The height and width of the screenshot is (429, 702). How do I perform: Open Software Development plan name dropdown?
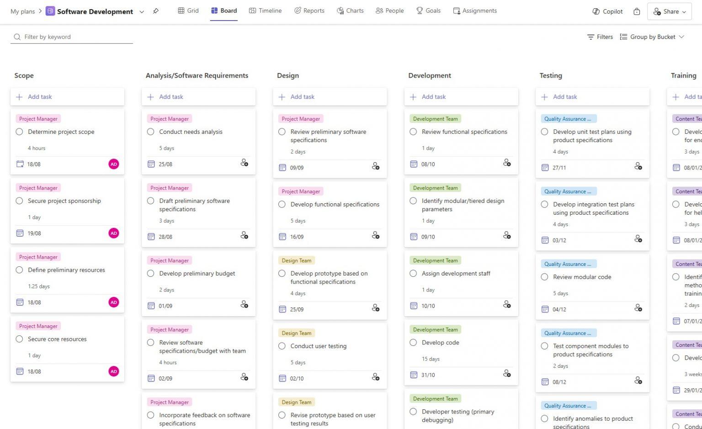[x=142, y=11]
